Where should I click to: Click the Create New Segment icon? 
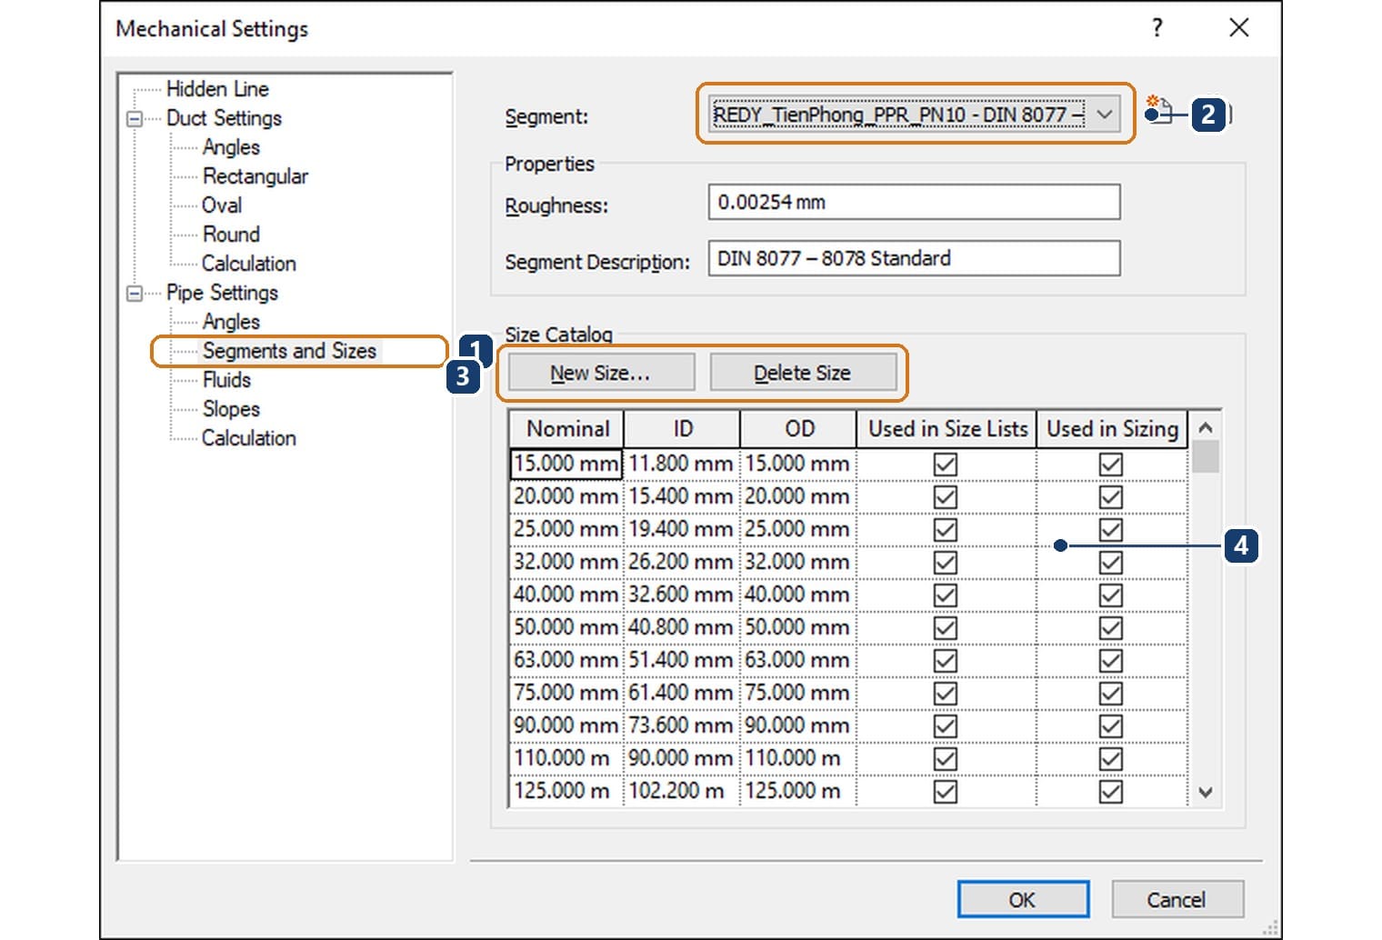(1159, 110)
